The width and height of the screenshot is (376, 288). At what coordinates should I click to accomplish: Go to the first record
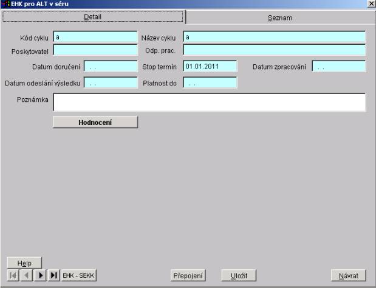(13, 275)
